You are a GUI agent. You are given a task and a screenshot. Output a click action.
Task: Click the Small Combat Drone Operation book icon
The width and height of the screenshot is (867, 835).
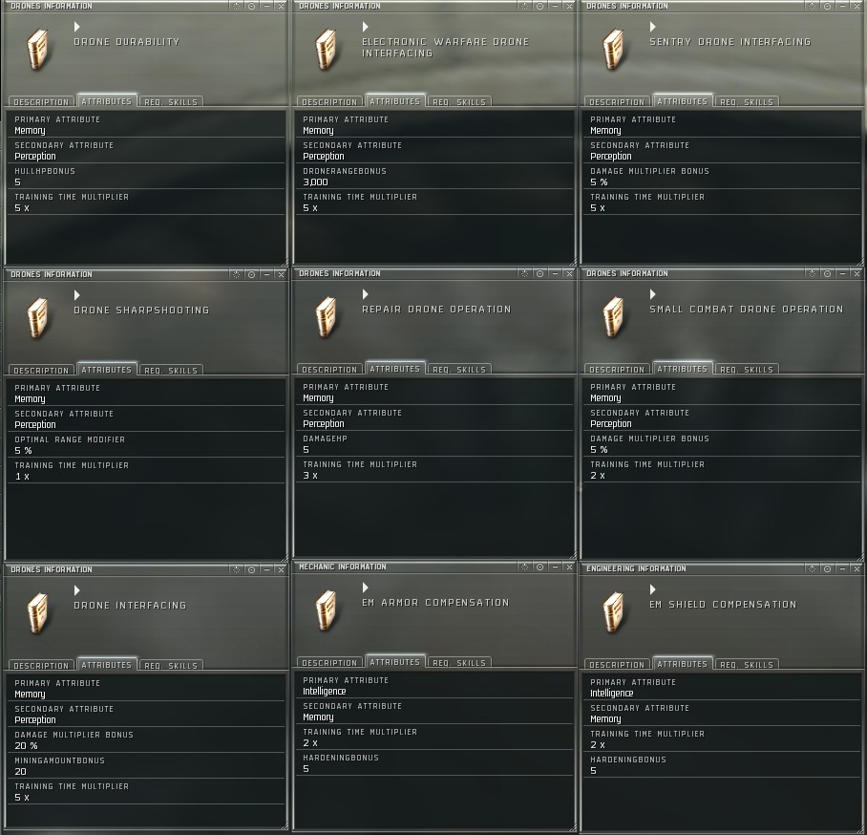[613, 317]
